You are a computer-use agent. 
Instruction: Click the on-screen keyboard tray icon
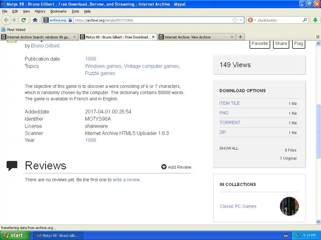(x=286, y=236)
